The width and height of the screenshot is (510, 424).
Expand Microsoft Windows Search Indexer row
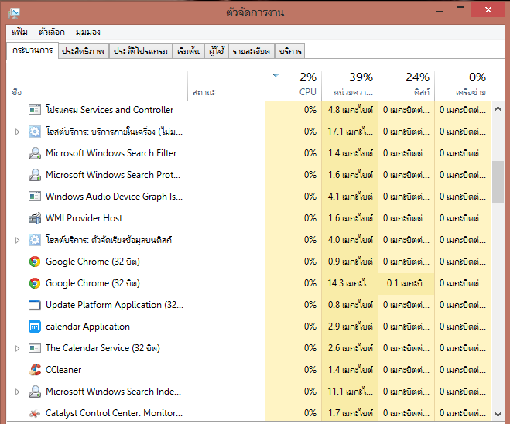[x=17, y=392]
